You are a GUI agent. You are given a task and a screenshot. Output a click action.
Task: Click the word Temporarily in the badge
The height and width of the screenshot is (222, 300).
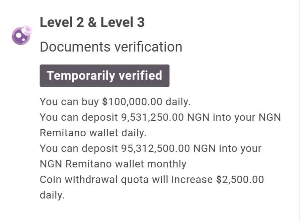(80, 76)
